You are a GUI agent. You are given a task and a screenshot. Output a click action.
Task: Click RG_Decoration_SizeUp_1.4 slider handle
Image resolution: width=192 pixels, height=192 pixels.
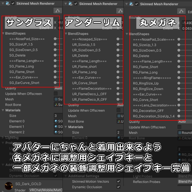coord(179,116)
